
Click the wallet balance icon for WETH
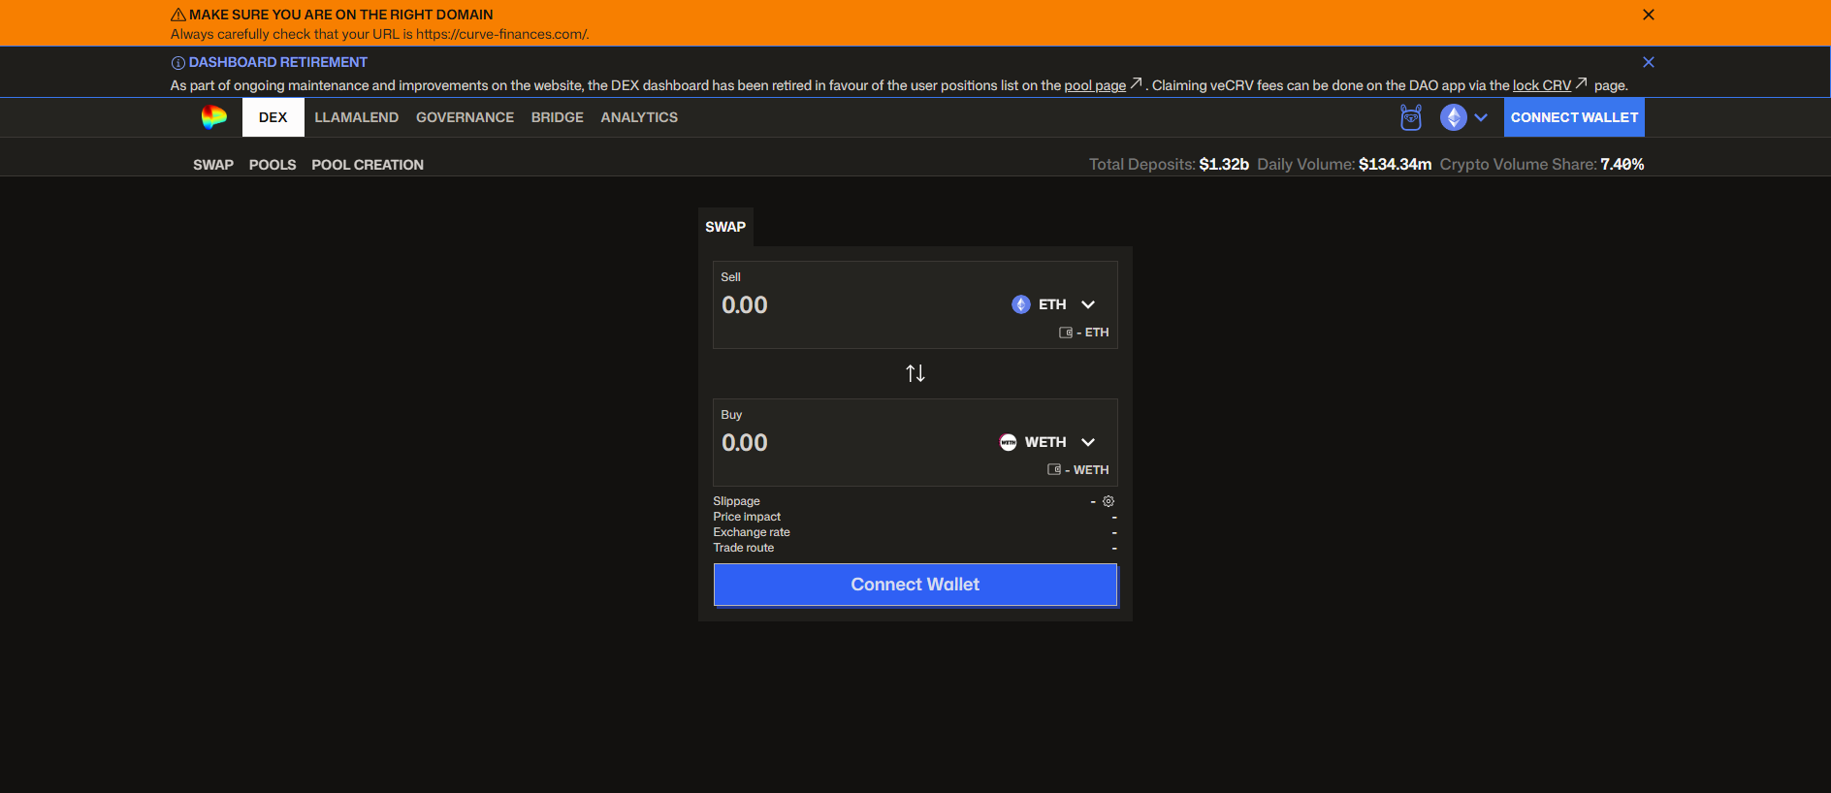coord(1054,470)
